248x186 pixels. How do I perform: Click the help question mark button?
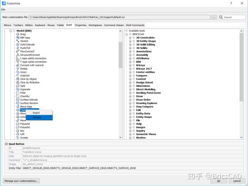pyautogui.click(x=231, y=3)
